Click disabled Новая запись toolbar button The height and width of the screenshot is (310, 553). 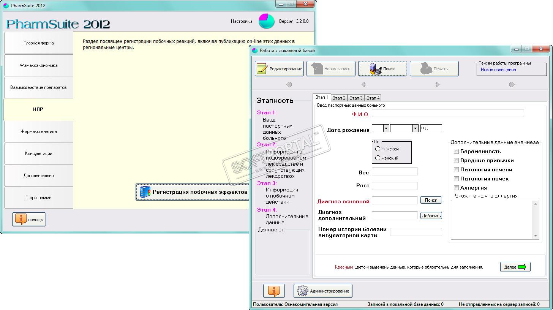(x=331, y=69)
